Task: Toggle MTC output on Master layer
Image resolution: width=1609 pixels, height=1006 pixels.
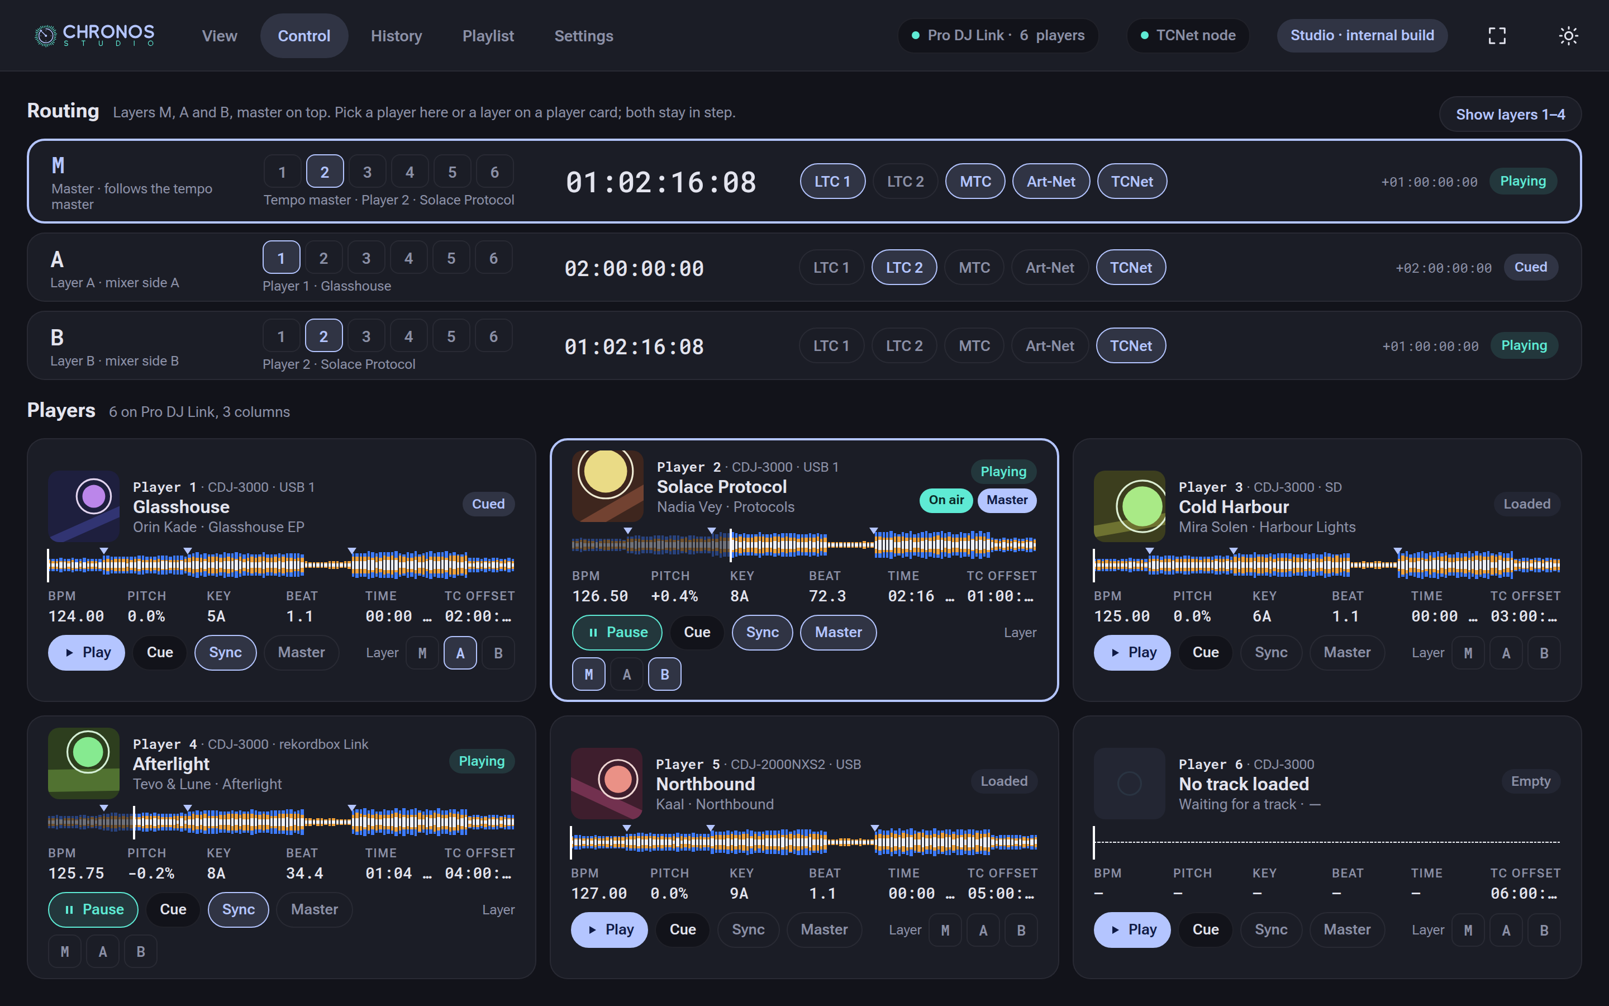Action: [975, 182]
